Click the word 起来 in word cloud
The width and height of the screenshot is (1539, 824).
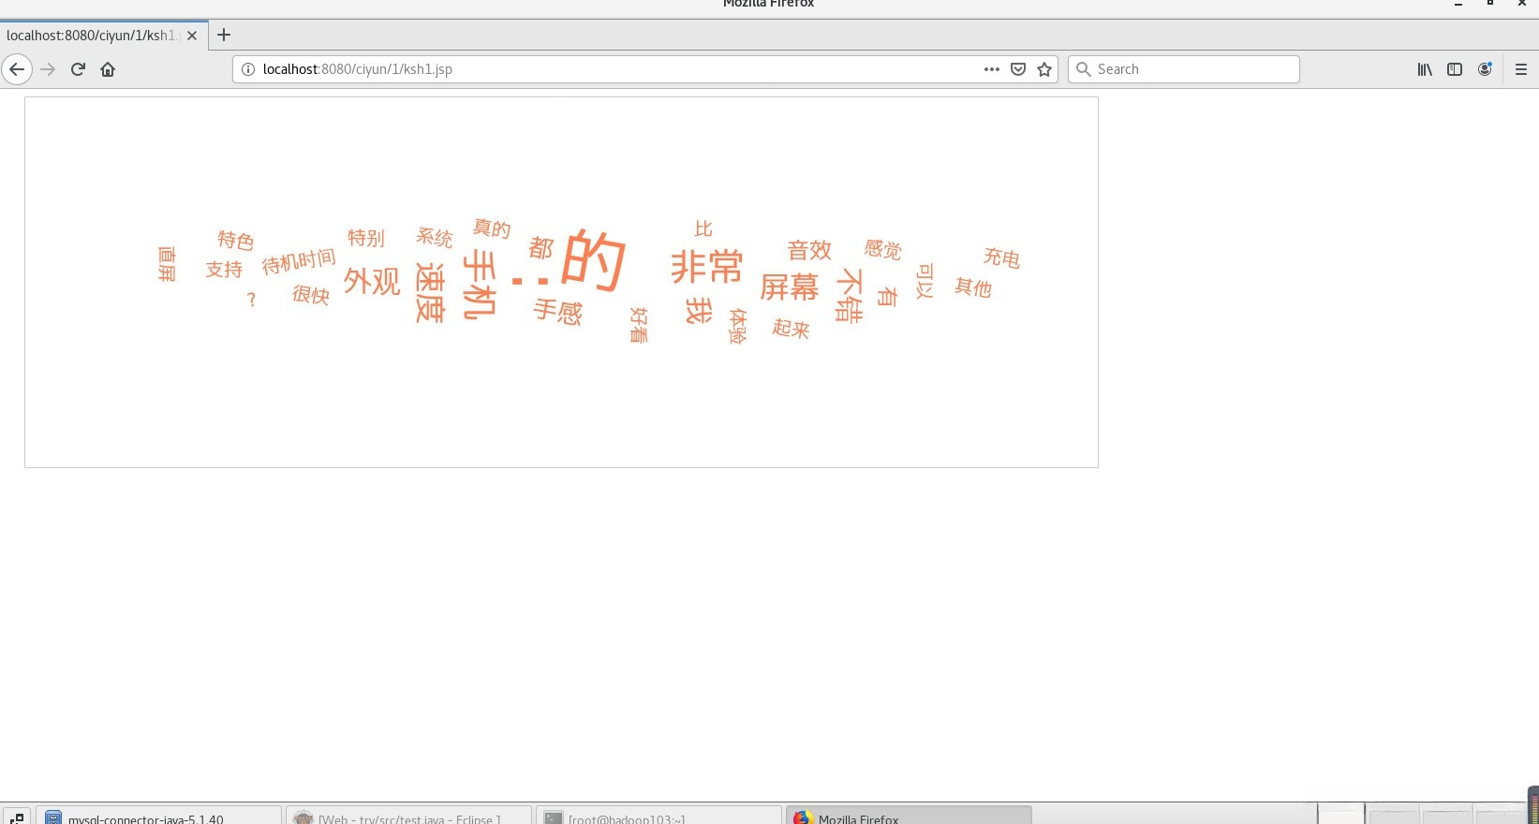tap(791, 328)
